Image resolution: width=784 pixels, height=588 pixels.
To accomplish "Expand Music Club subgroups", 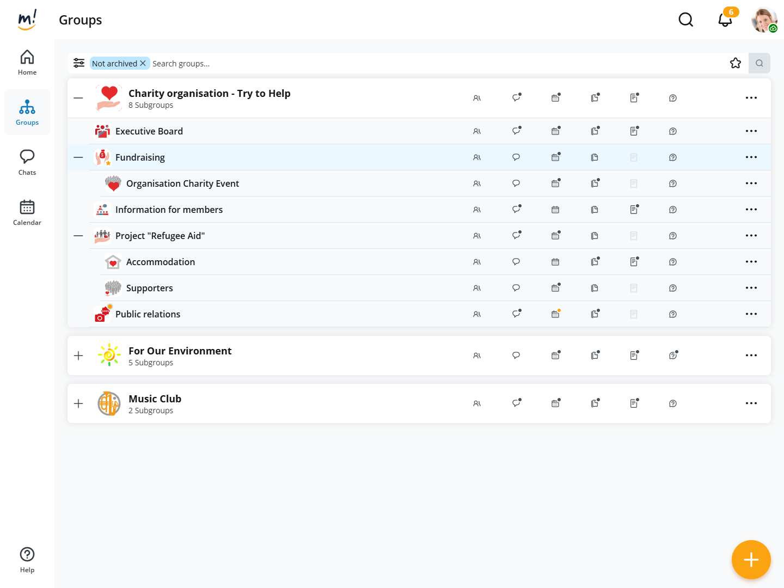I will pos(78,403).
